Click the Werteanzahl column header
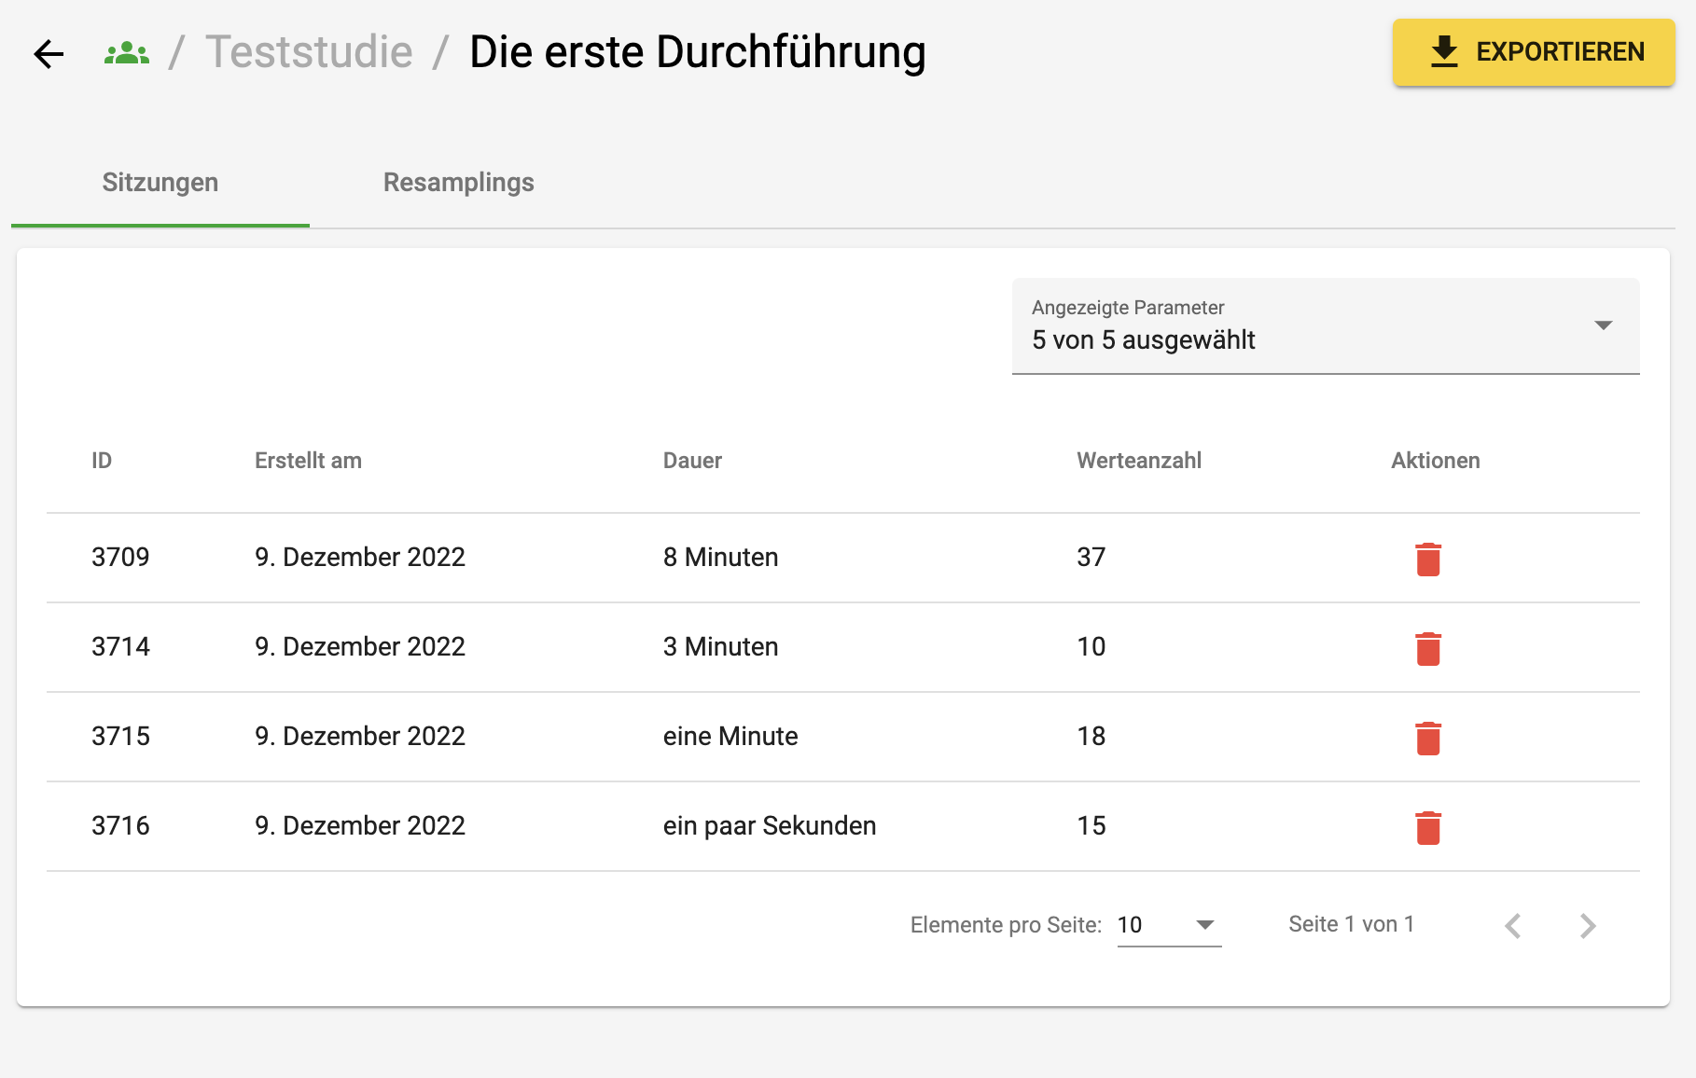This screenshot has height=1078, width=1696. click(x=1139, y=461)
